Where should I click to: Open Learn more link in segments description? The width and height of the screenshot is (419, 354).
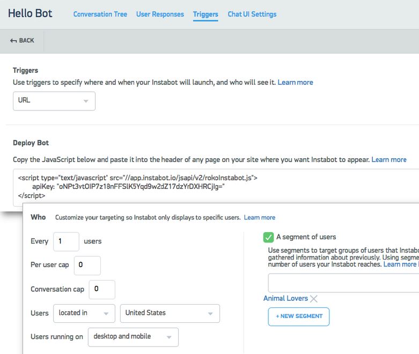(x=400, y=264)
